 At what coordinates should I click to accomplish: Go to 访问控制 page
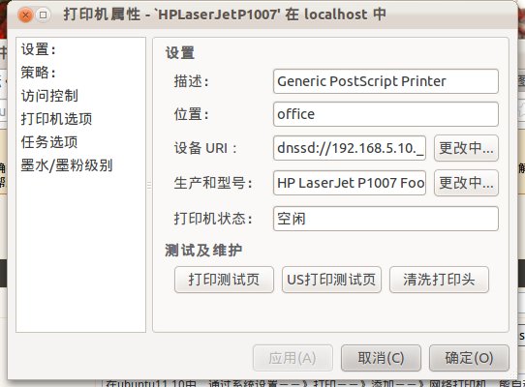click(49, 96)
